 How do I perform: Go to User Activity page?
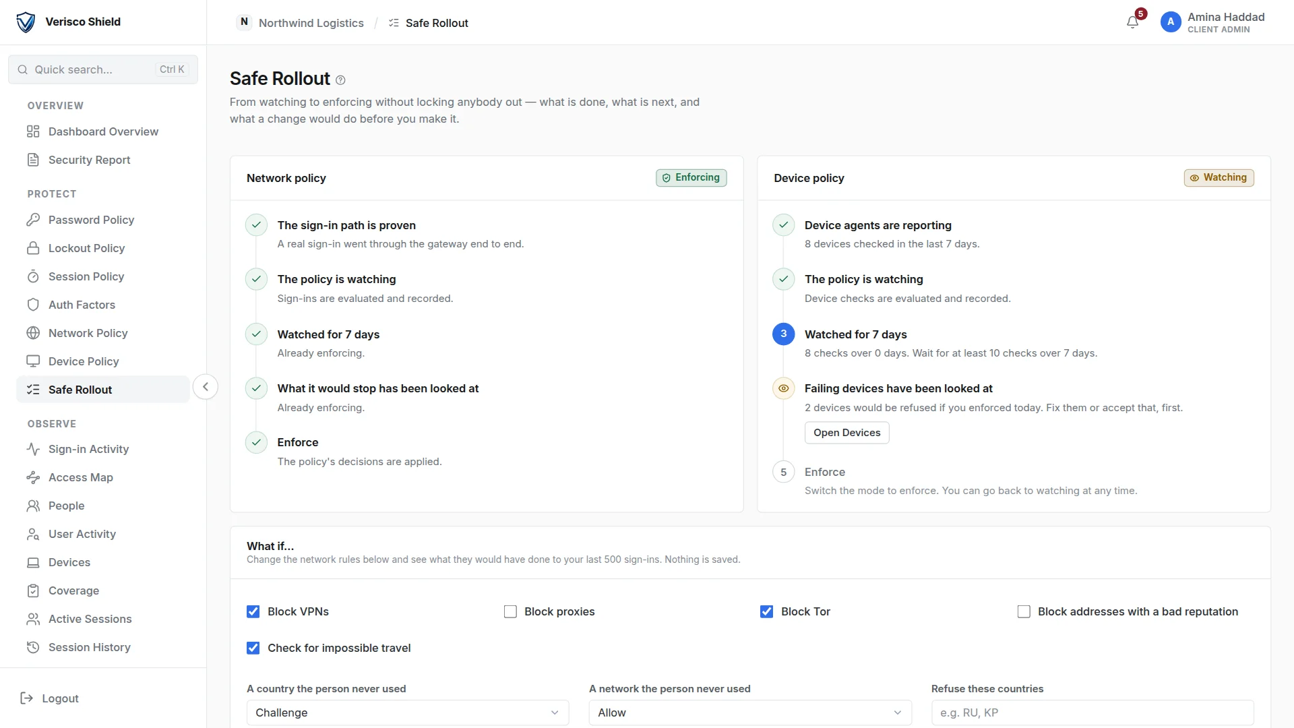pyautogui.click(x=103, y=534)
